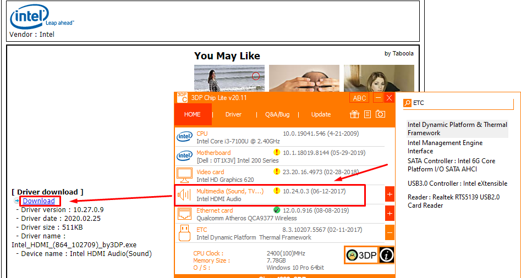Screen dimensions: 521x278
Task: Select Intel Management Engine Interface entry
Action: click(x=445, y=147)
